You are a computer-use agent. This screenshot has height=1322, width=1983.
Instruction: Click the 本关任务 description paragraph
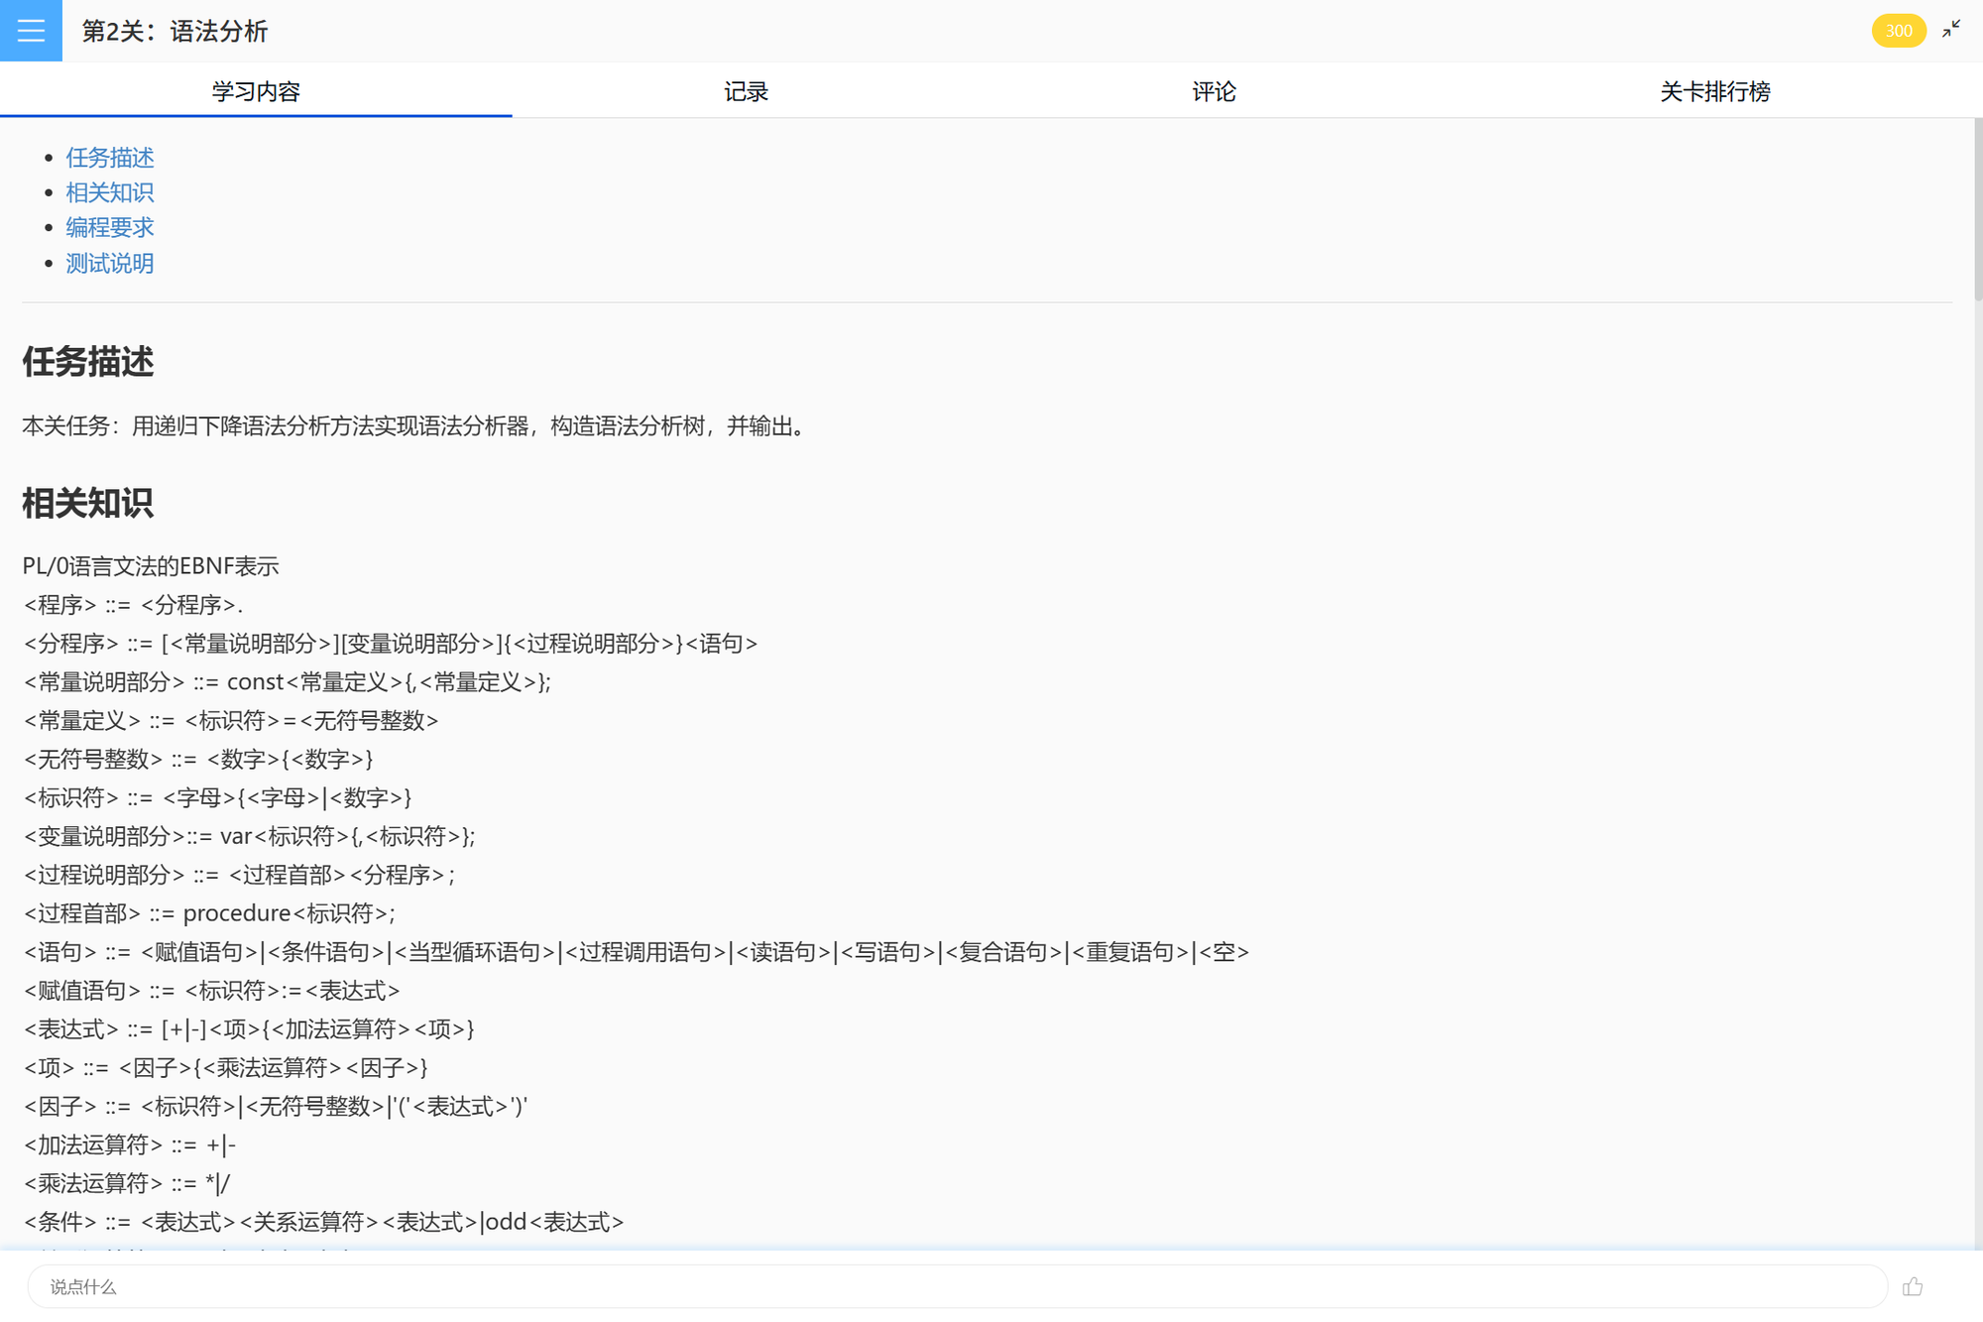(416, 426)
